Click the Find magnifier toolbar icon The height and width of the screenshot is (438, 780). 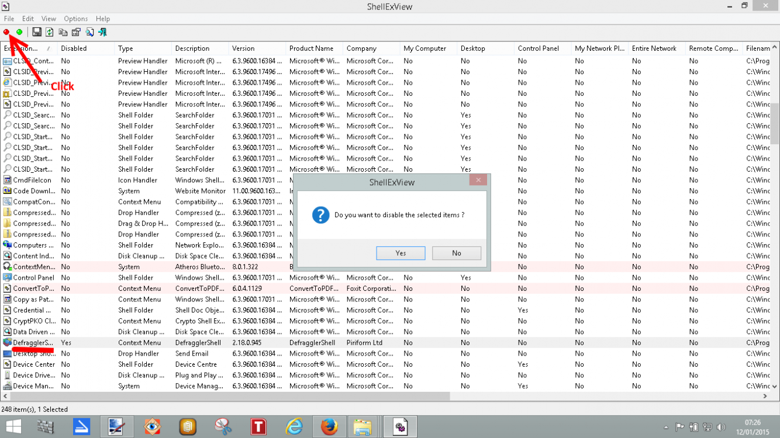pos(89,32)
